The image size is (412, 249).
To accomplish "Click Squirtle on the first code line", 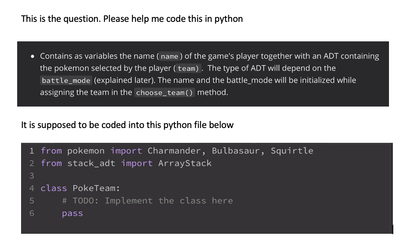I will point(292,151).
